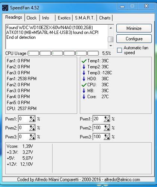The height and width of the screenshot is (187, 157).
Task: Click the 'Core: 27C' reading
Action: [x=98, y=97]
